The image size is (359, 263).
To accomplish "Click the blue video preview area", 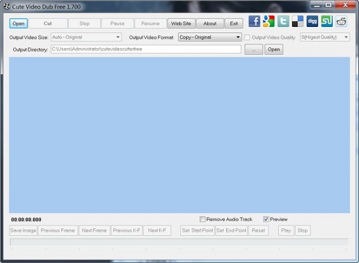I will pos(179,135).
